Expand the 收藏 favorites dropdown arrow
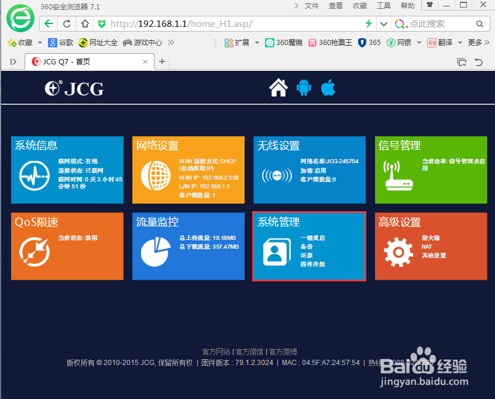 (x=39, y=43)
